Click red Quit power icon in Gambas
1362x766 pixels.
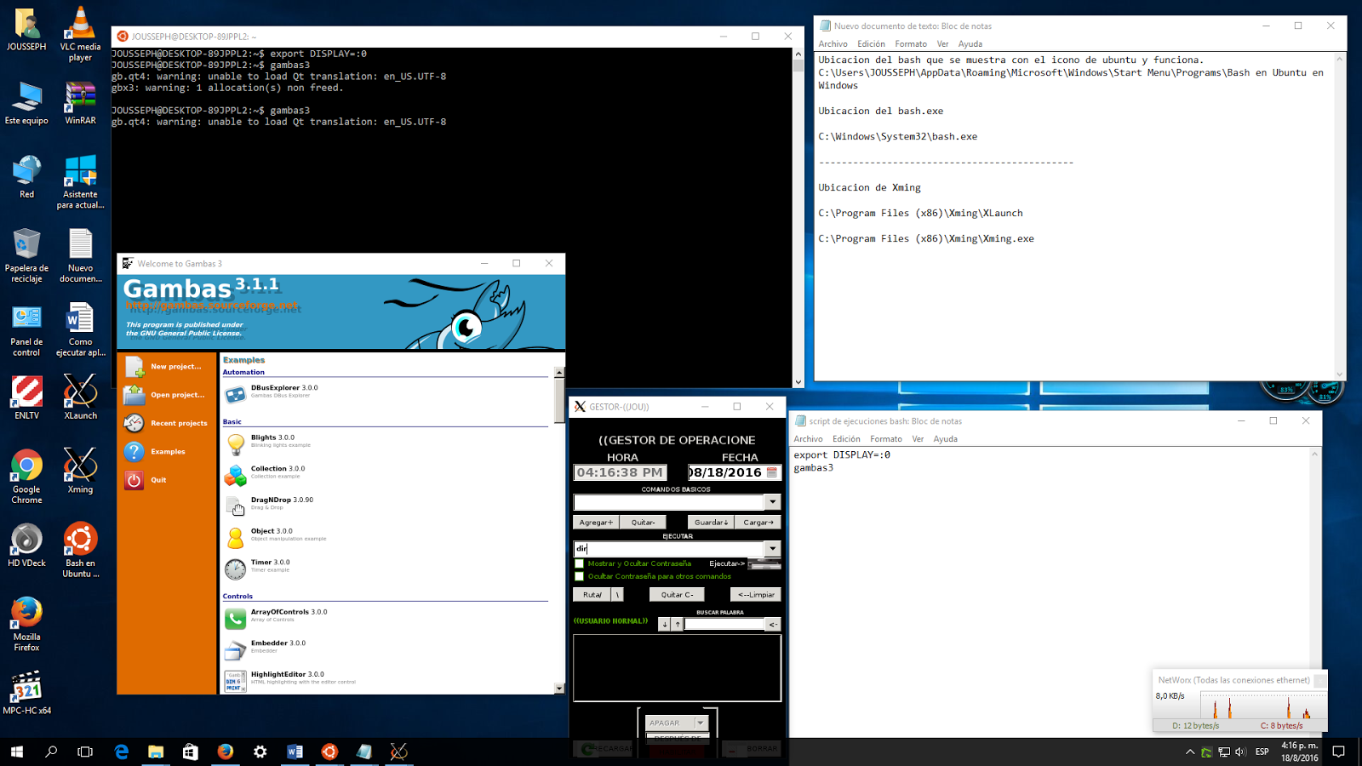[134, 480]
